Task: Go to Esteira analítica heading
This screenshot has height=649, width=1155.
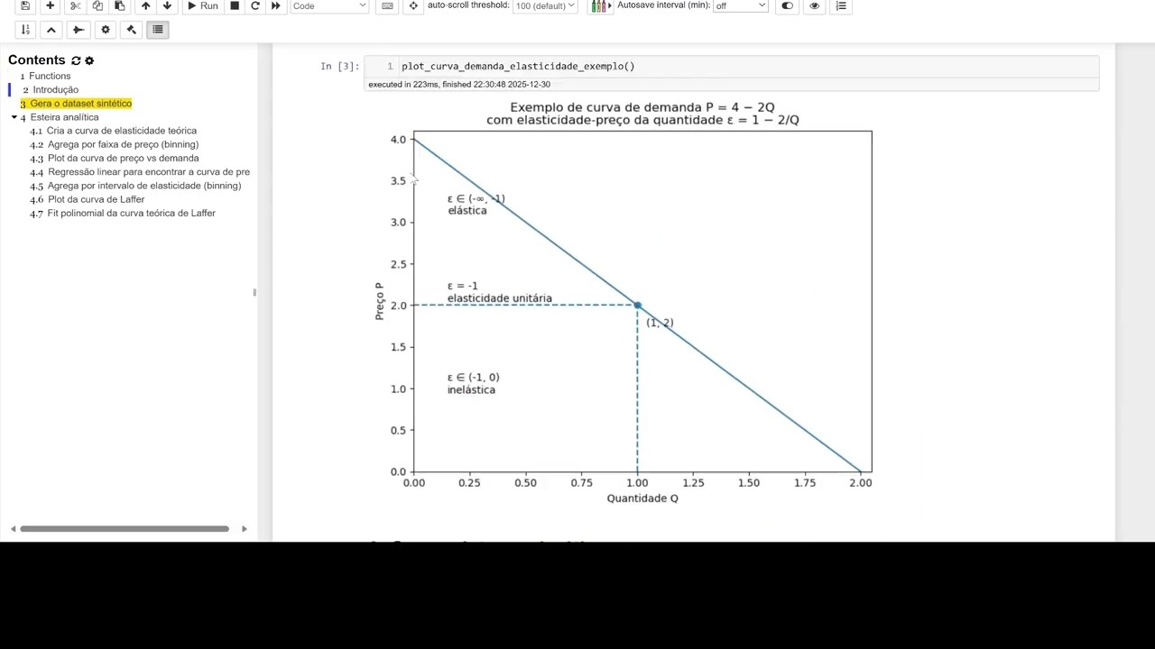Action: 64,117
